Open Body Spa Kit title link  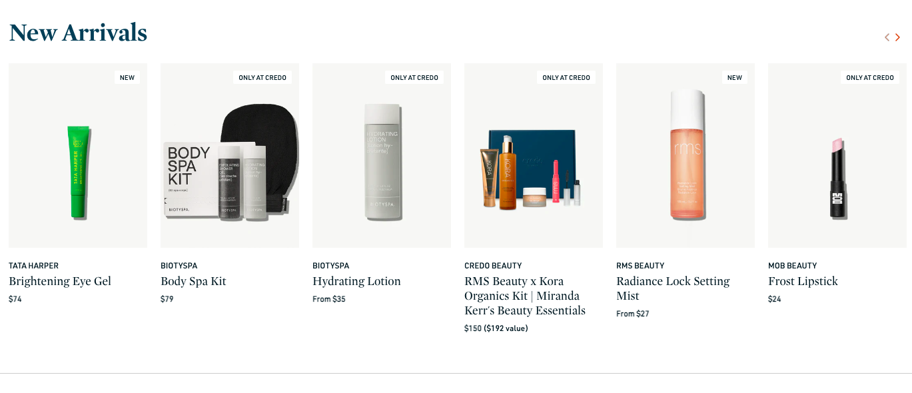193,281
